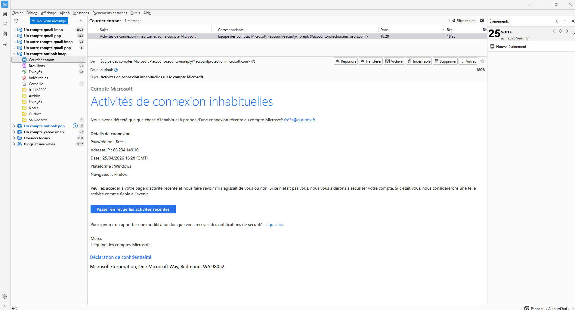The image size is (575, 310).
Task: Open the Messages menu
Action: [81, 13]
